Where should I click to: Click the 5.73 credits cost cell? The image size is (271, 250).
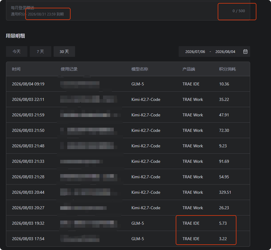pyautogui.click(x=223, y=223)
